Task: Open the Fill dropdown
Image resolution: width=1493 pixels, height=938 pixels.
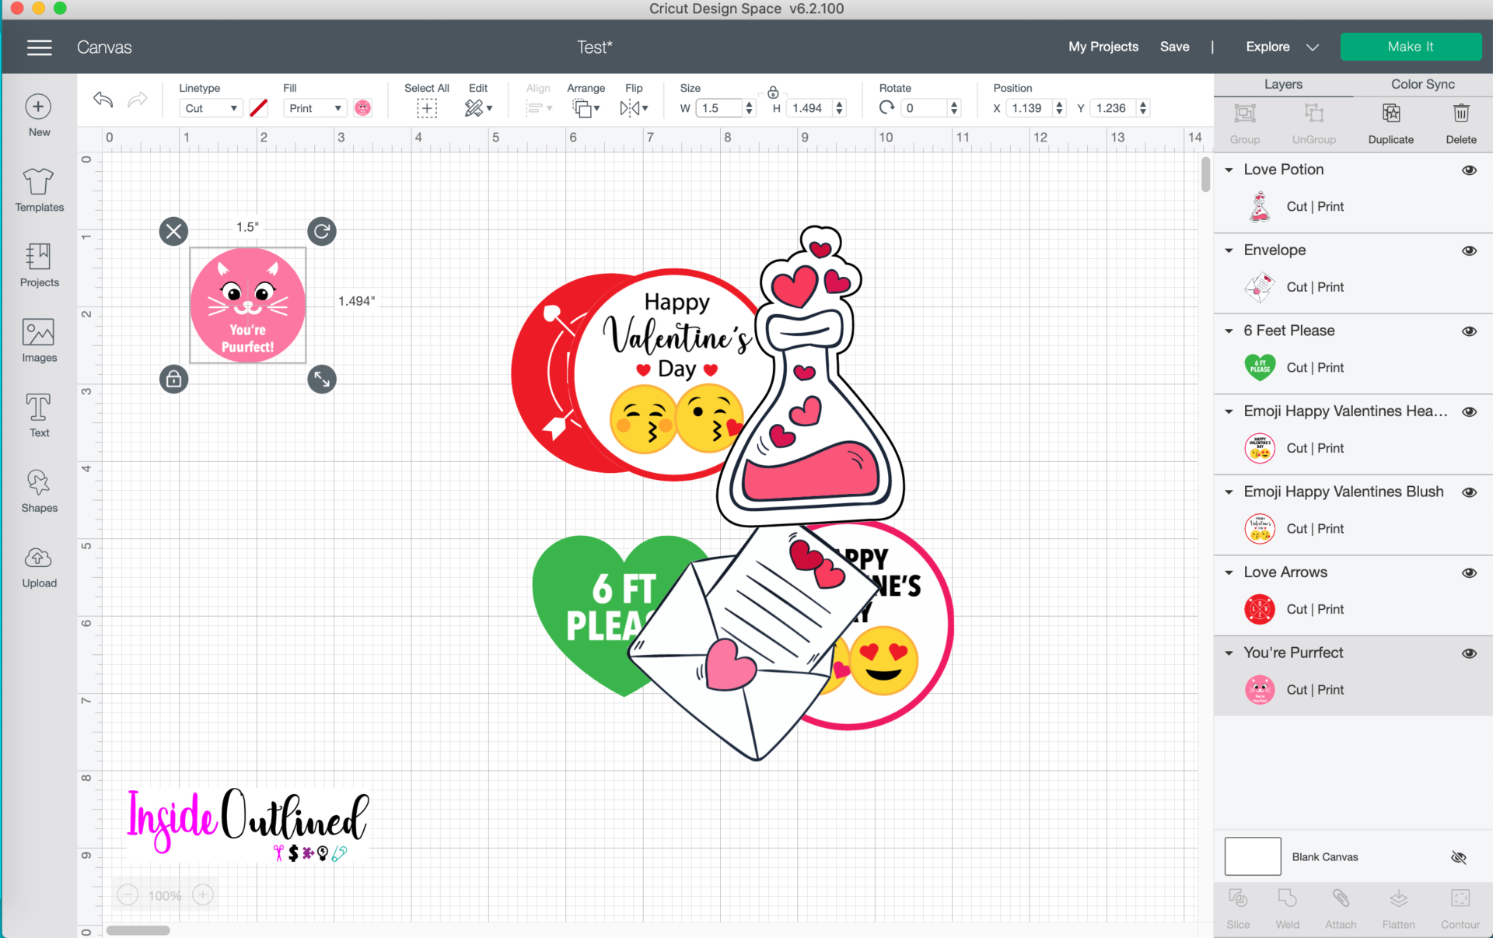Action: [x=314, y=108]
